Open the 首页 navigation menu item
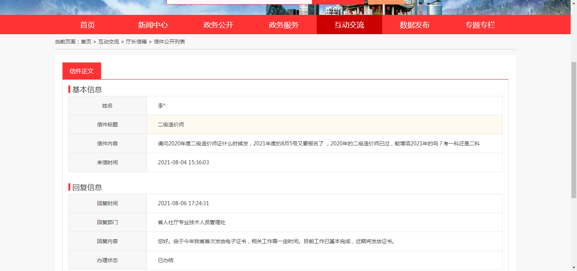577x271 pixels. point(87,25)
